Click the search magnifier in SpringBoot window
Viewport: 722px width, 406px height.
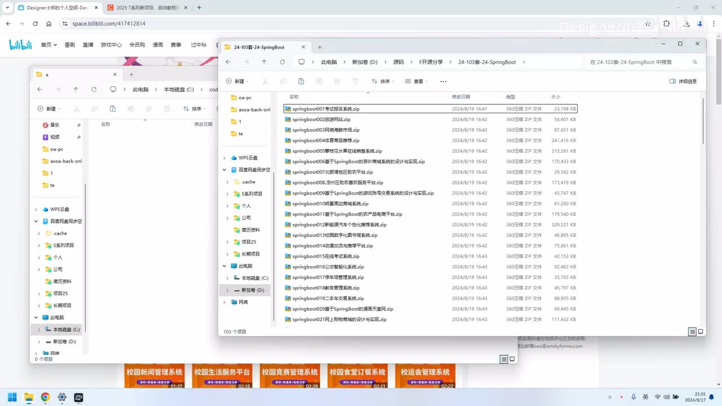tap(695, 62)
